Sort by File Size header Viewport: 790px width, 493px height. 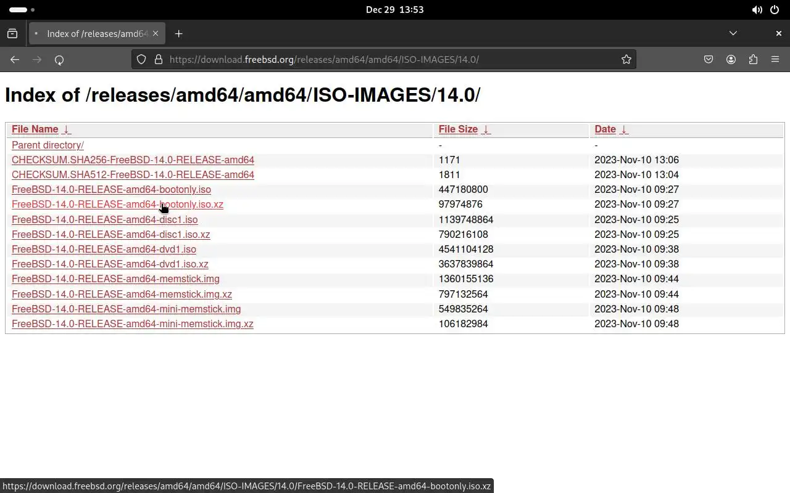(x=458, y=129)
